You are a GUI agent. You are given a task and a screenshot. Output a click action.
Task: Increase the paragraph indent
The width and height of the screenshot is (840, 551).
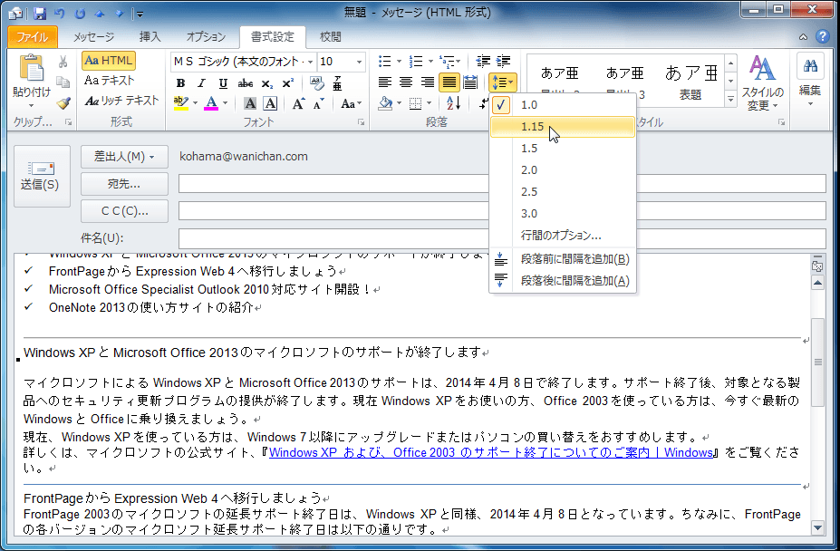pyautogui.click(x=503, y=61)
